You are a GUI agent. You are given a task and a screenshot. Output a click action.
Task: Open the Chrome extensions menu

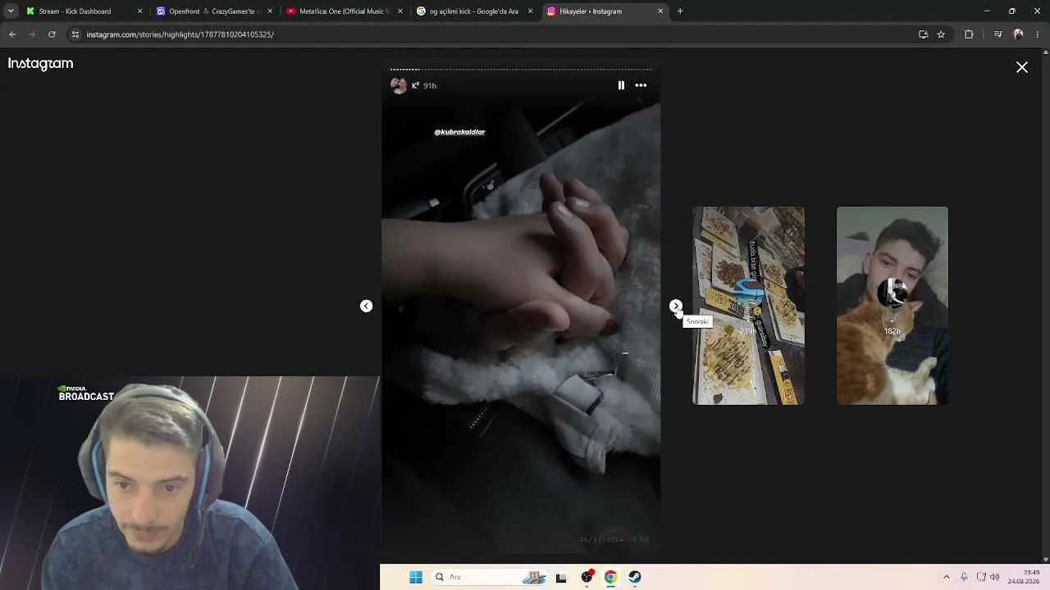click(x=969, y=34)
